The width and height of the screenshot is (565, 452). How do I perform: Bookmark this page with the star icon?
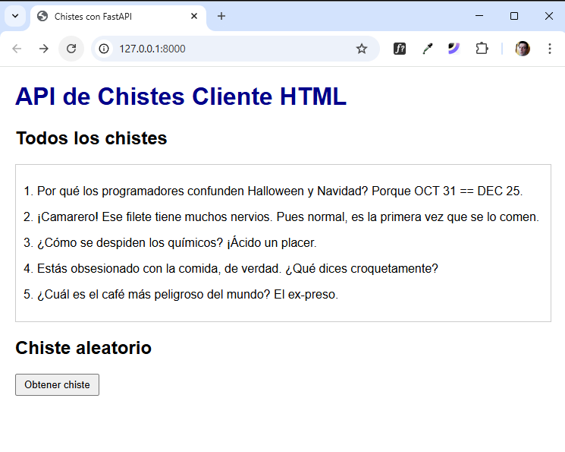pyautogui.click(x=362, y=49)
